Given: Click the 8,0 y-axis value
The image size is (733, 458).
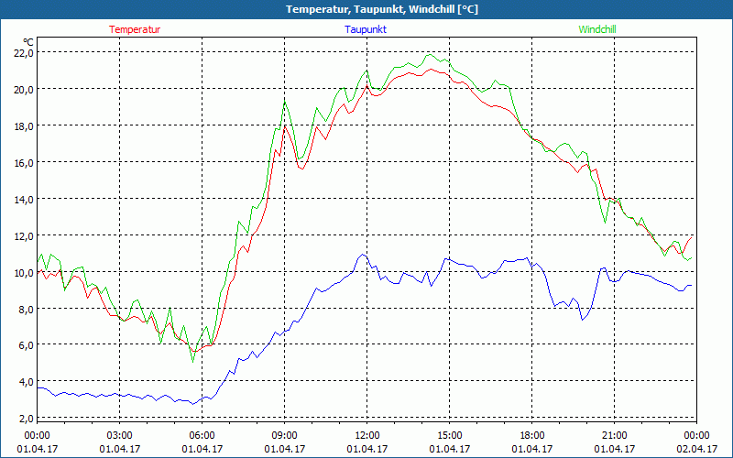Looking at the screenshot, I should click(x=26, y=309).
